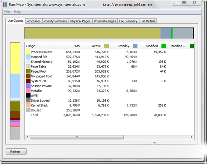Click the olive Paged Pool swatch
Image resolution: width=207 pixels, height=164 pixels.
28,71
